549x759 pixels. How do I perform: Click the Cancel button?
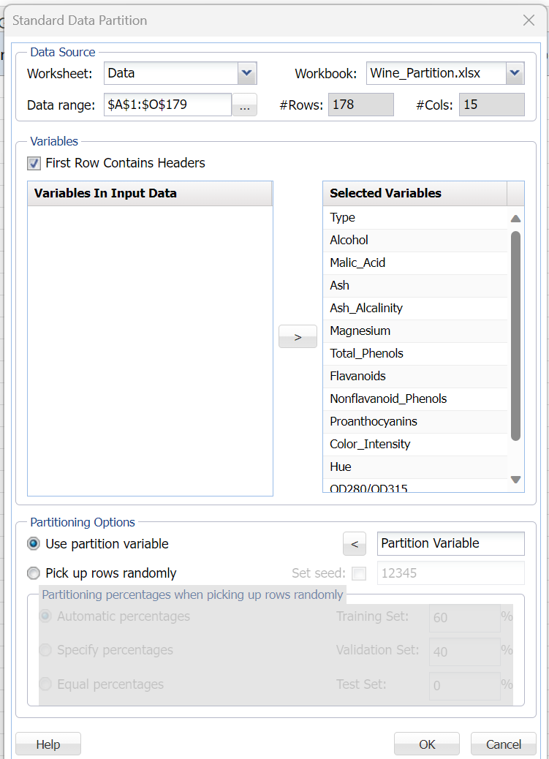pos(504,744)
